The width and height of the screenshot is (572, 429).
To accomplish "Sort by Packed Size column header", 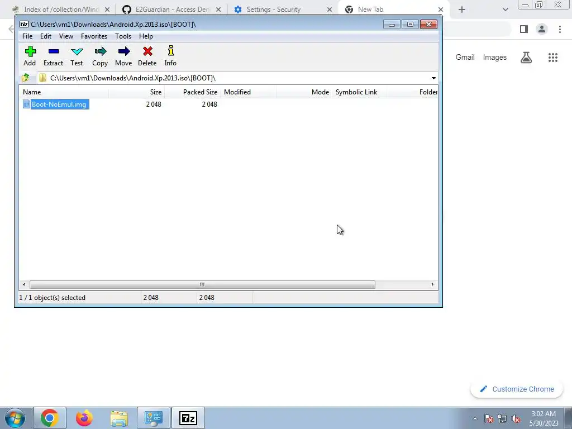I will (193, 92).
